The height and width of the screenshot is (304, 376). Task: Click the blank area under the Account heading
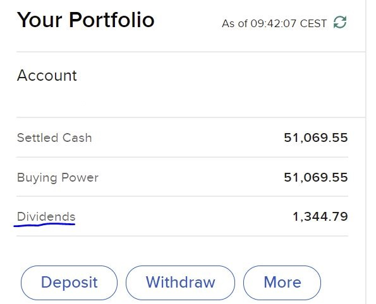click(182, 100)
